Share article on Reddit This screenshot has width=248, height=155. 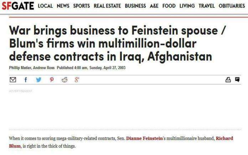coord(64,80)
